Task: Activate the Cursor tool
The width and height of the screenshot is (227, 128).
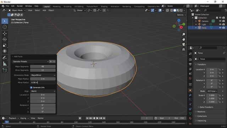Action: [5, 27]
